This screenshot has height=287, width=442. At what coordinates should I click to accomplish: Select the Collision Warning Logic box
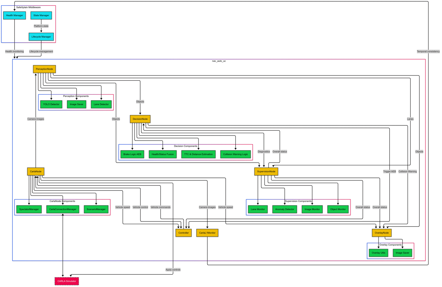235,154
